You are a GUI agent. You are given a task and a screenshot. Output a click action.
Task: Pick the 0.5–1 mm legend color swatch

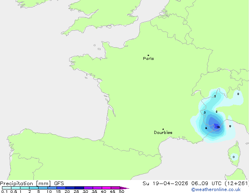tap(16, 188)
